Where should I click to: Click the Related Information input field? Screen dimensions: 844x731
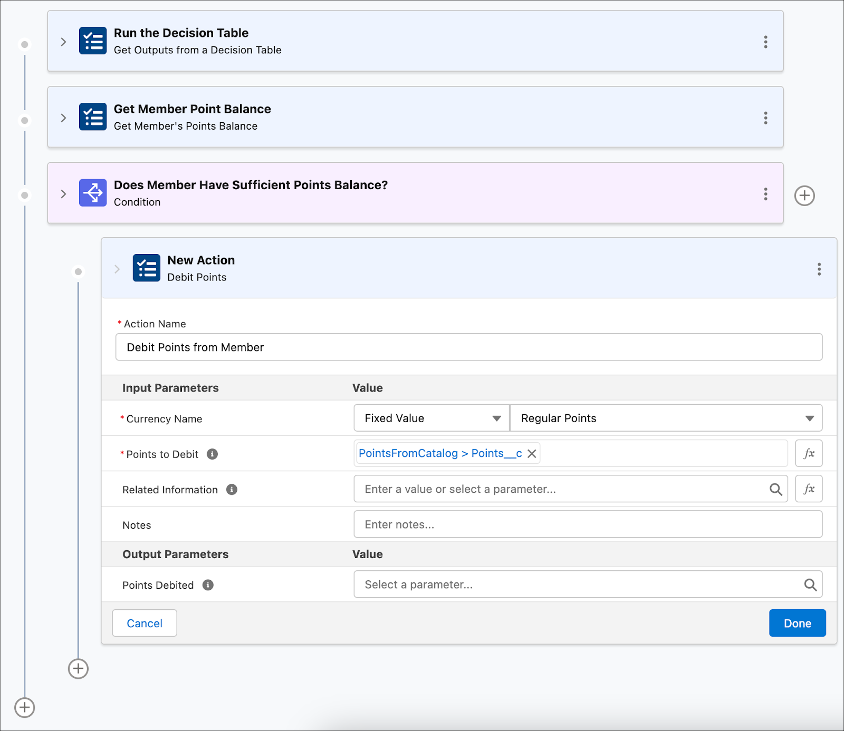click(571, 489)
